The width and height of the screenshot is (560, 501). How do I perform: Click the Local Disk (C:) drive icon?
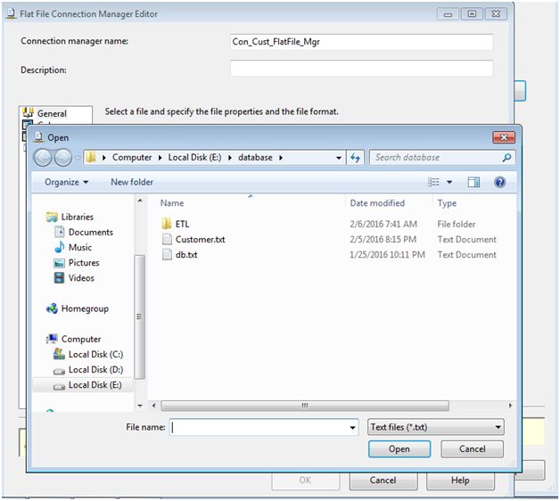(x=59, y=354)
